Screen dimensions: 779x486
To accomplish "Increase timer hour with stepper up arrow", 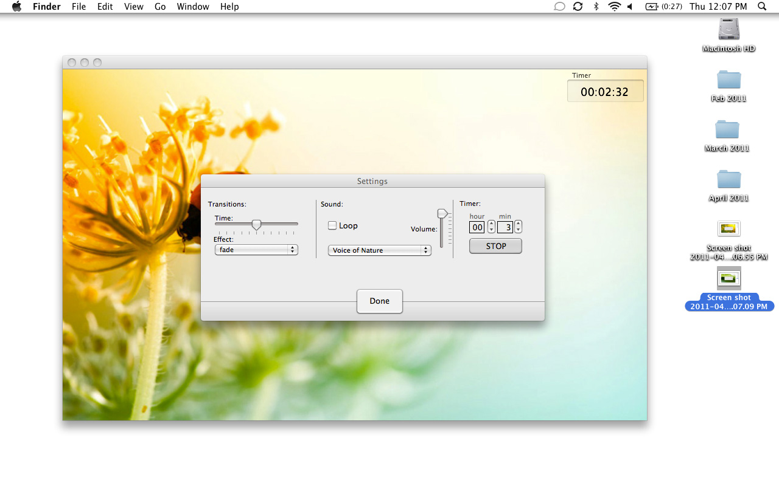I will click(x=491, y=224).
